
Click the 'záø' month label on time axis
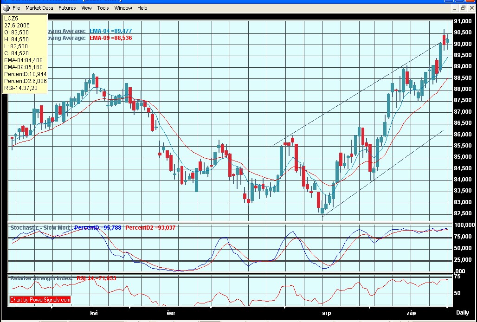click(x=411, y=313)
